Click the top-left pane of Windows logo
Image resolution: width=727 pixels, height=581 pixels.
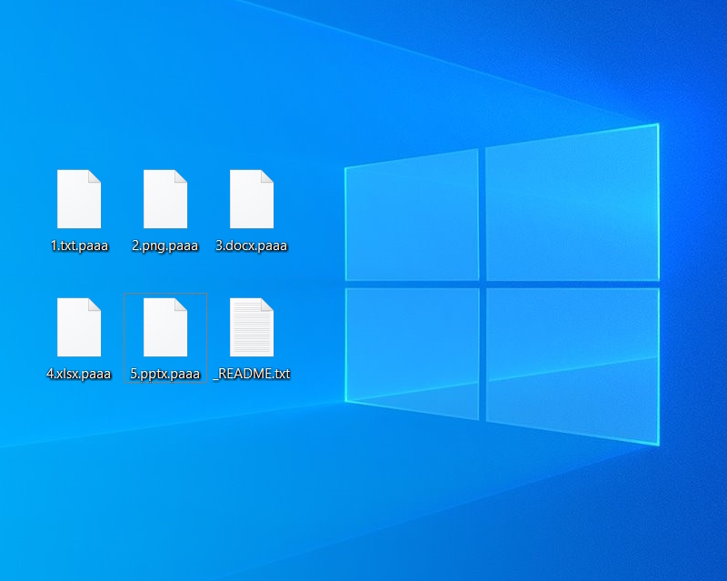(x=412, y=218)
